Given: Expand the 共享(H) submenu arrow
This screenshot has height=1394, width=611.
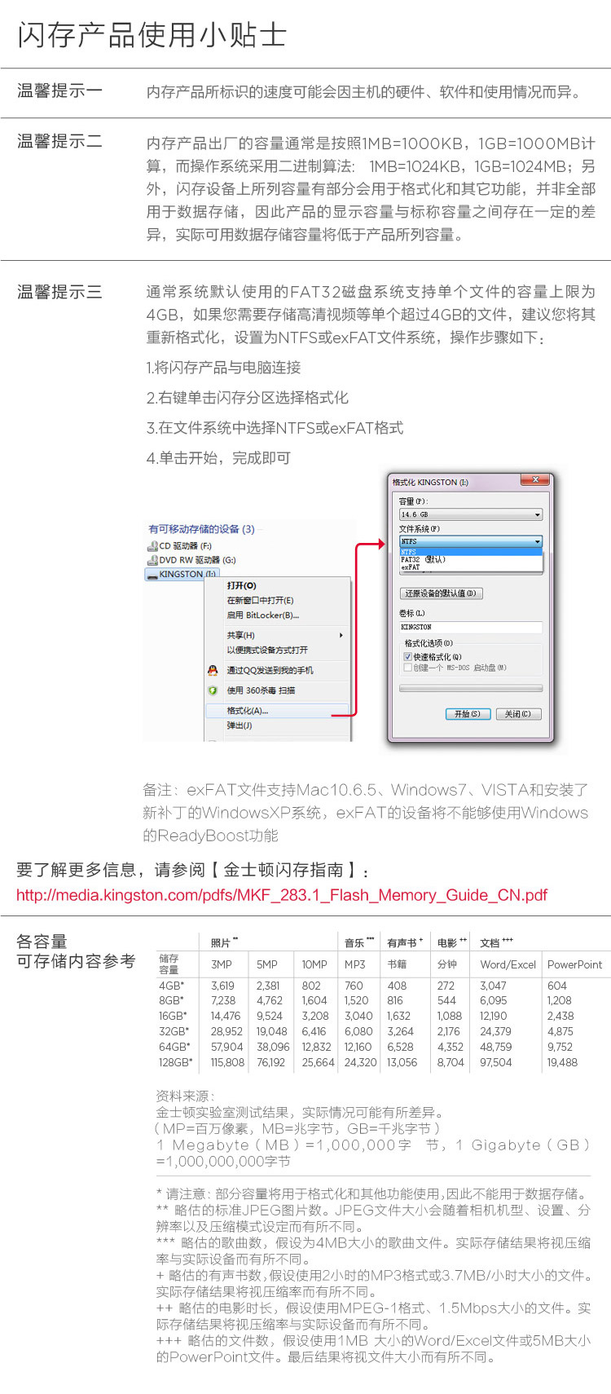Looking at the screenshot, I should tap(341, 635).
